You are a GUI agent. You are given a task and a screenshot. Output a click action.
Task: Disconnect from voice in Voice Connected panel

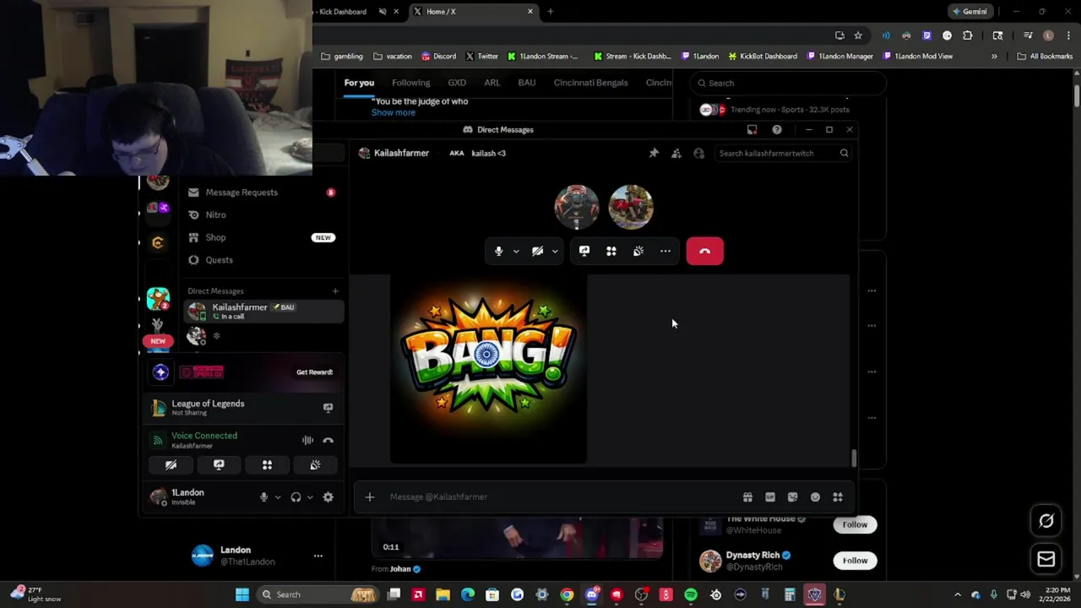[x=328, y=440]
